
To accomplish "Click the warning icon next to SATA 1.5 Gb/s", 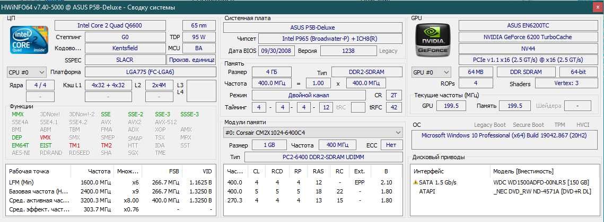I will click(416, 182).
